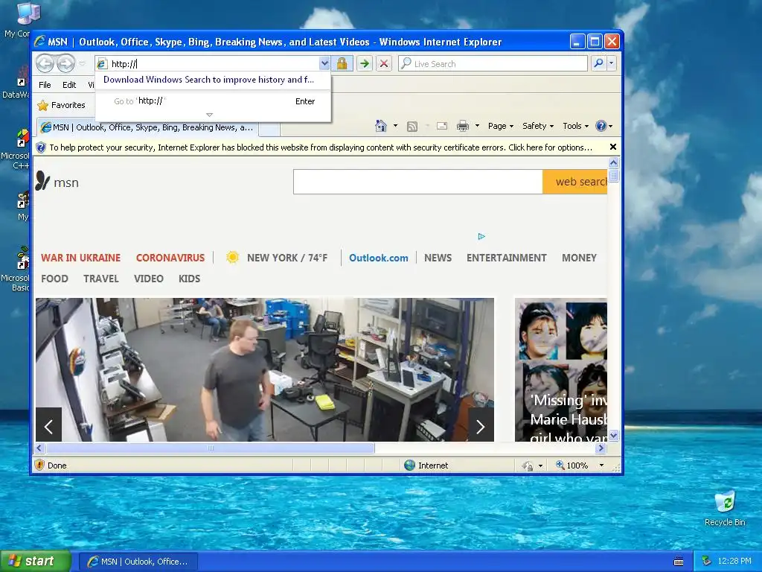This screenshot has height=572, width=762.
Task: Click the orange web search button
Action: pyautogui.click(x=575, y=182)
